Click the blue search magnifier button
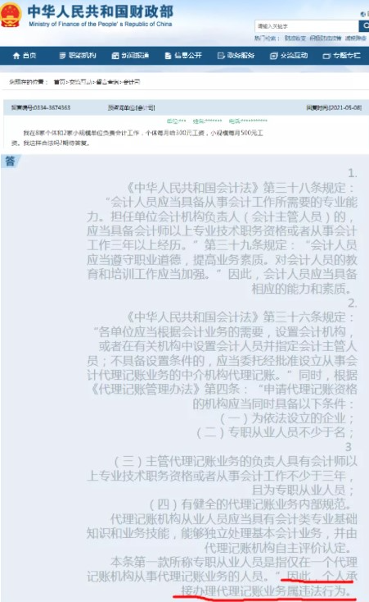Screen dimensions: 369x602 click(x=364, y=26)
